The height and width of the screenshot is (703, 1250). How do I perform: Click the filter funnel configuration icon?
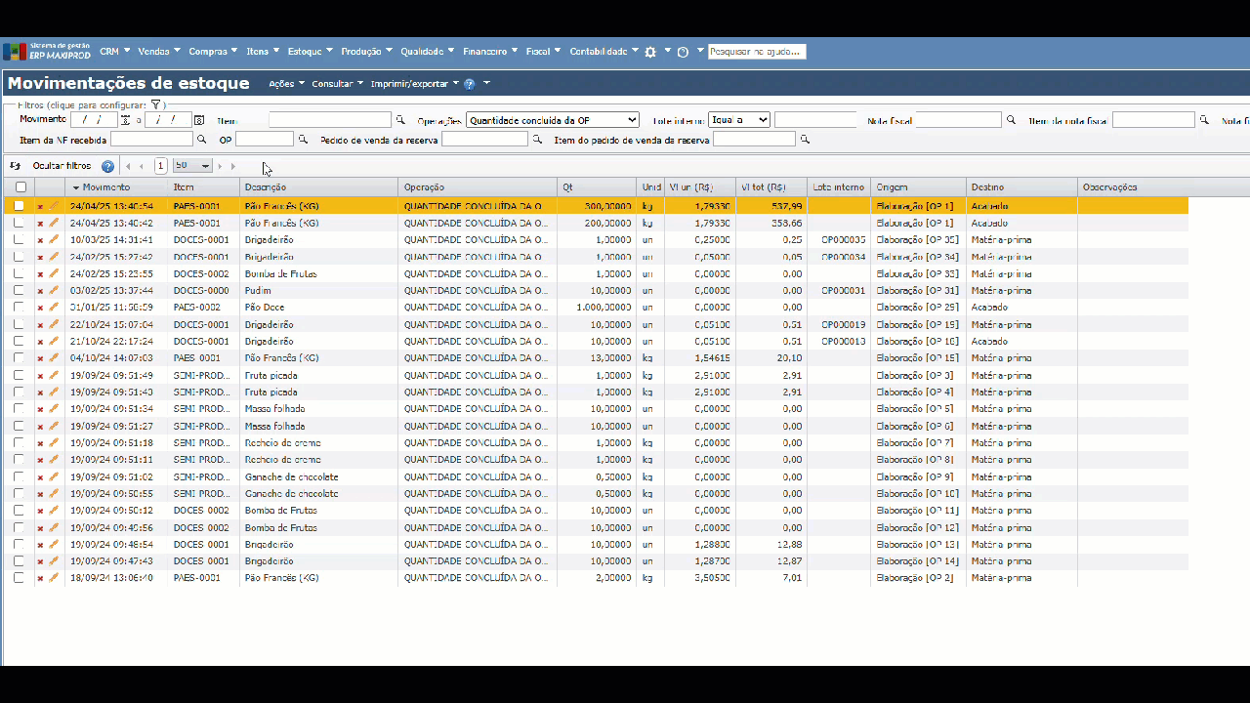coord(155,104)
